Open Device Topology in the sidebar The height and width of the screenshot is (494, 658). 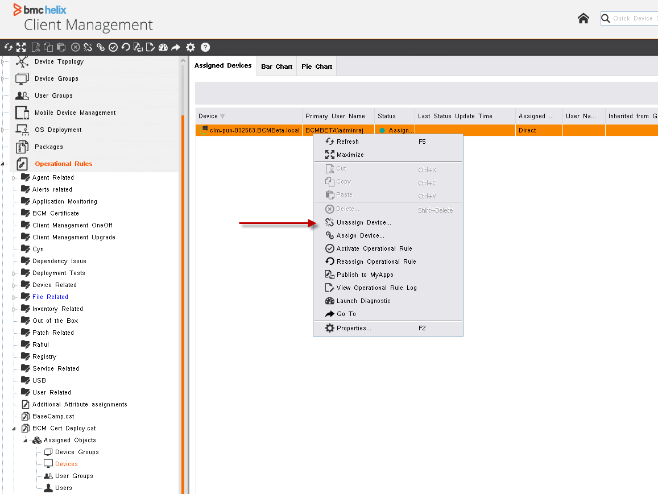pyautogui.click(x=59, y=61)
